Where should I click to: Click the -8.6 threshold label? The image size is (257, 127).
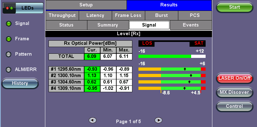click(x=166, y=93)
